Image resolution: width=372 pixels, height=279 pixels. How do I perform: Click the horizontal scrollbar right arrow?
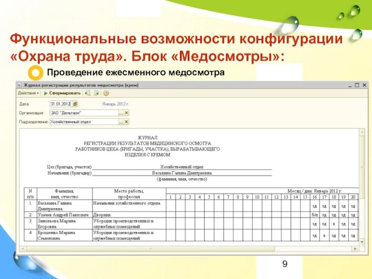tap(355, 249)
